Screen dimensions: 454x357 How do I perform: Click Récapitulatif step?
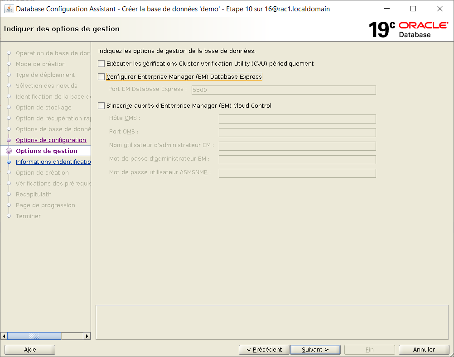(x=34, y=194)
